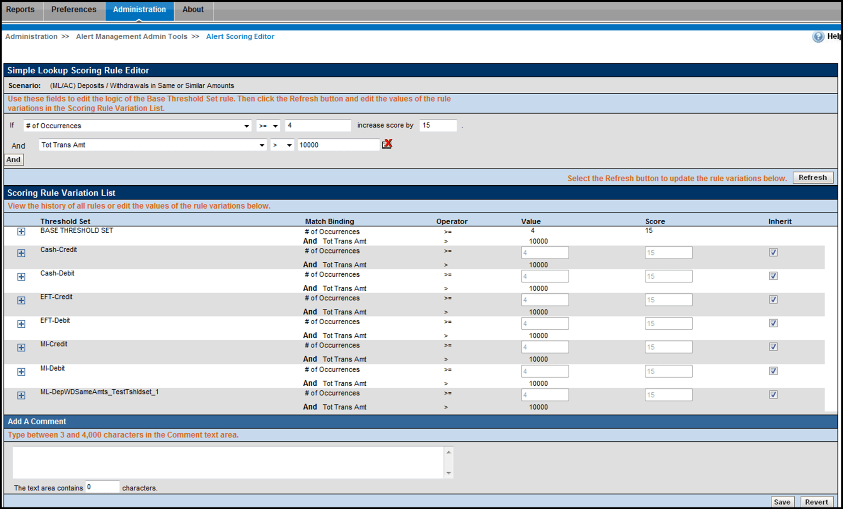This screenshot has width=843, height=509.
Task: Expand the Cash-Credit row plus icon
Action: click(21, 253)
